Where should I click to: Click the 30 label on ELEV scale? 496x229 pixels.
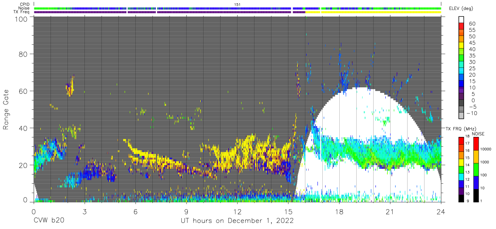pos(471,62)
